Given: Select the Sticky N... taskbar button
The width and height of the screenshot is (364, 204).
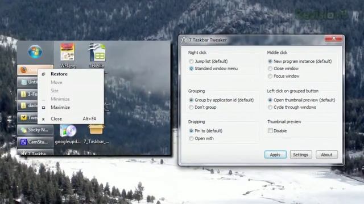Looking at the screenshot, I should pos(35,130).
